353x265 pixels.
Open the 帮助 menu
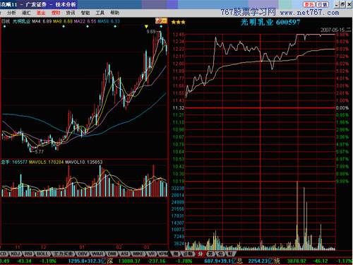(114, 13)
